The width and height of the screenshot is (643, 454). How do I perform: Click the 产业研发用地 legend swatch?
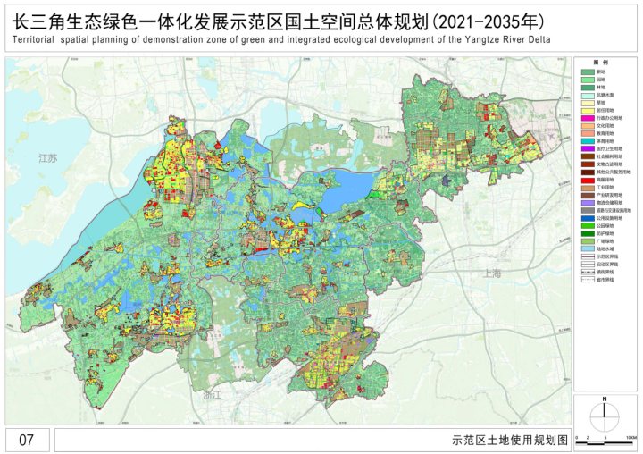[588, 195]
